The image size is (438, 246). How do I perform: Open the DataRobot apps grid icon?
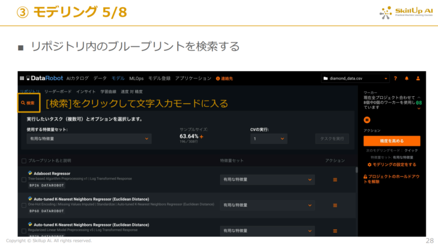click(x=22, y=78)
